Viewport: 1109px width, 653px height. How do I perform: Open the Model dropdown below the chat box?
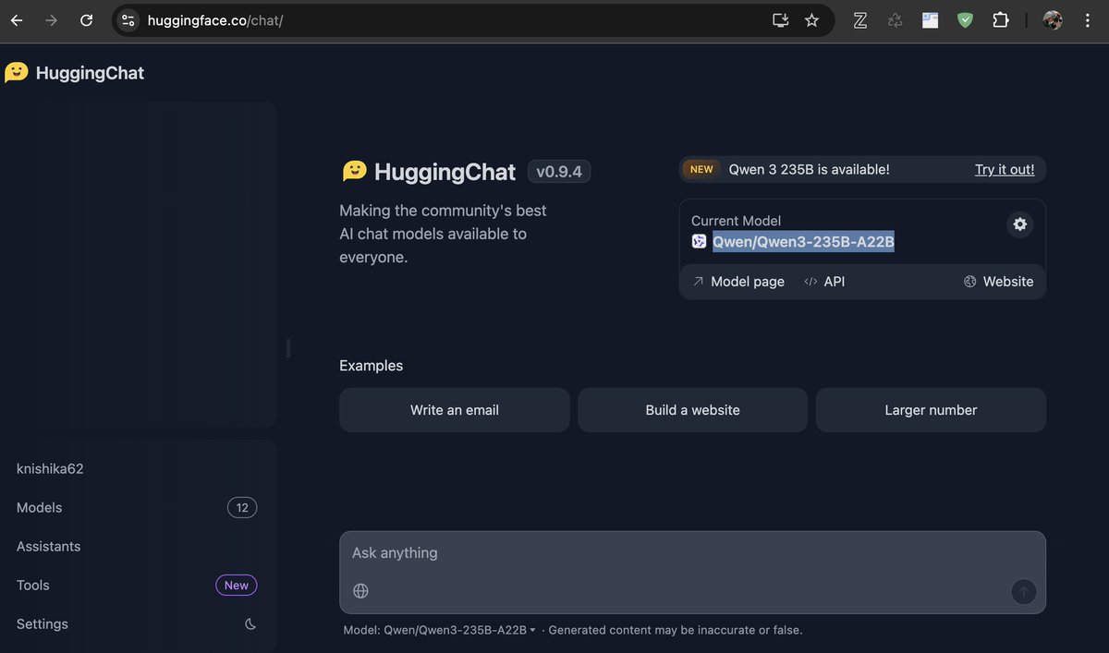coord(440,630)
